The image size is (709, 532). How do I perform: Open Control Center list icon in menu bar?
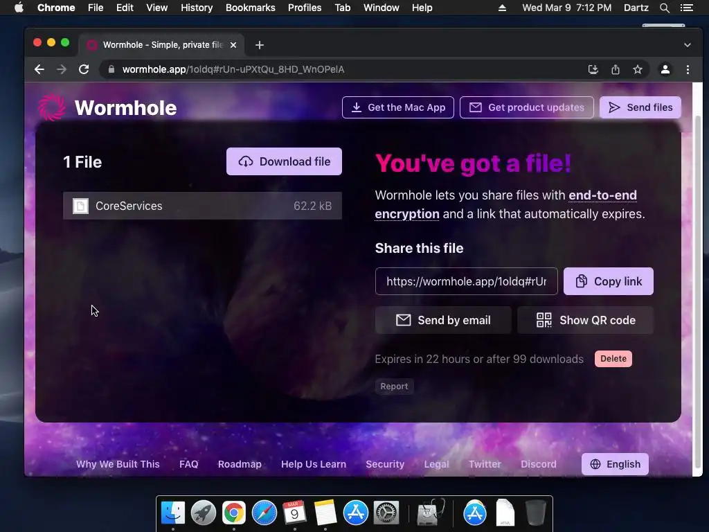tap(686, 8)
